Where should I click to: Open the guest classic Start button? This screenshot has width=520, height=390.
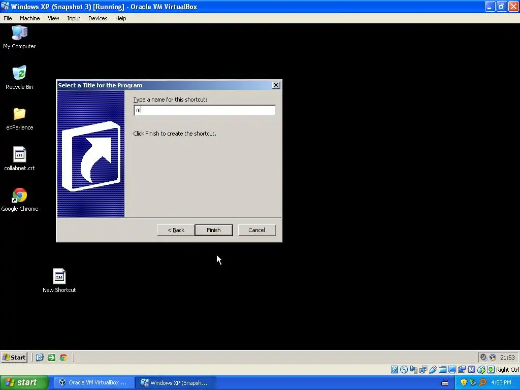[14, 357]
